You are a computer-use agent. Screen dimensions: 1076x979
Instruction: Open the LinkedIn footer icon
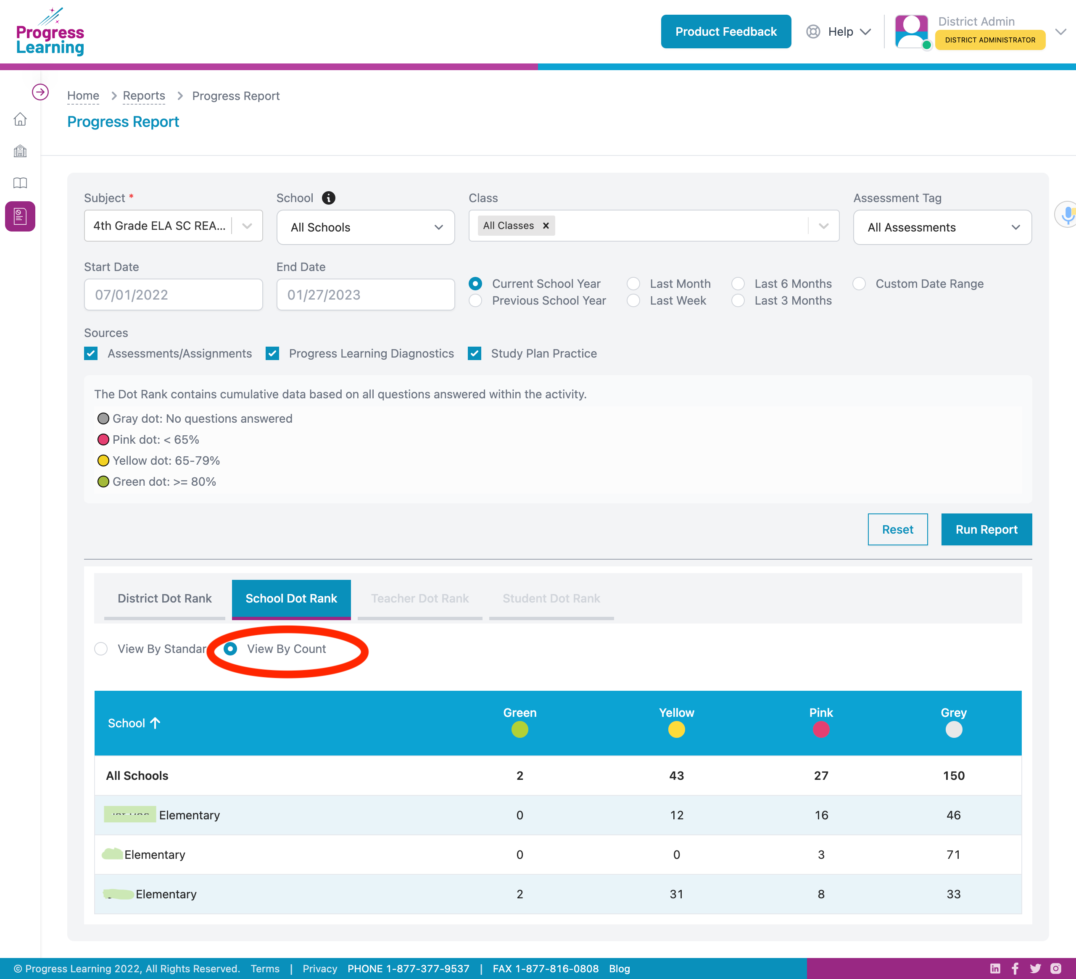click(x=995, y=968)
